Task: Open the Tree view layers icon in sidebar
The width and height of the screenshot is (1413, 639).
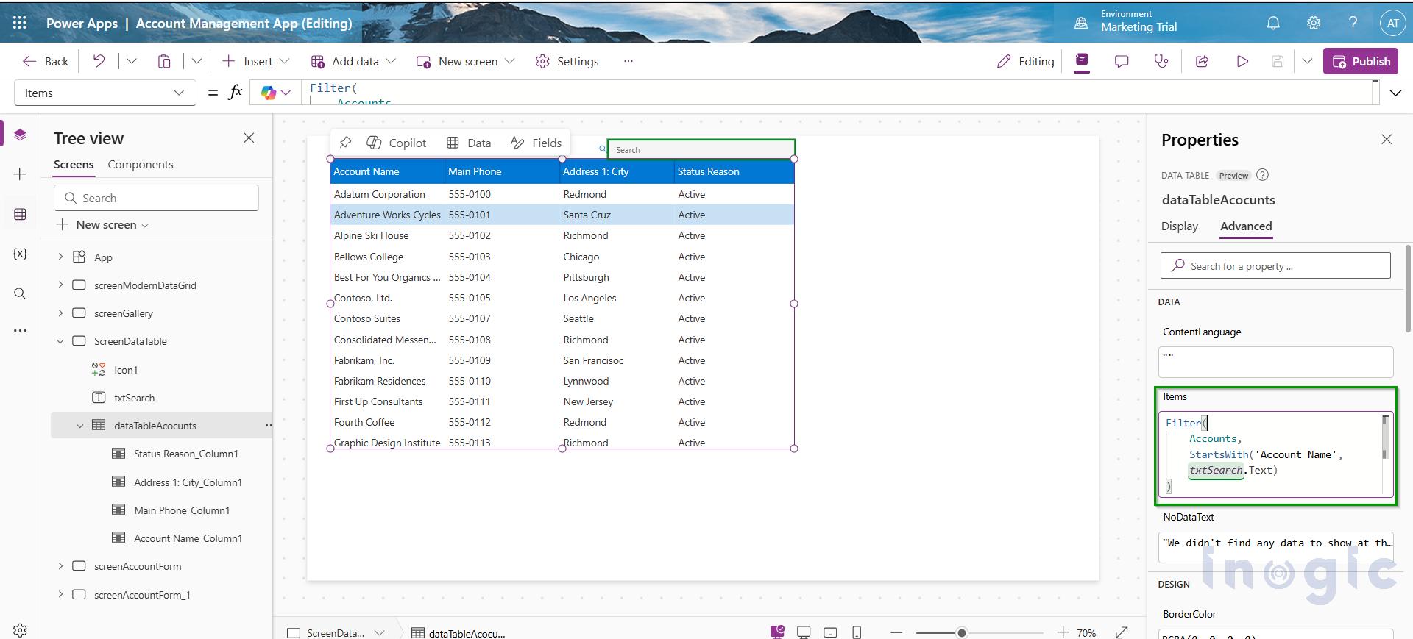Action: click(x=20, y=135)
